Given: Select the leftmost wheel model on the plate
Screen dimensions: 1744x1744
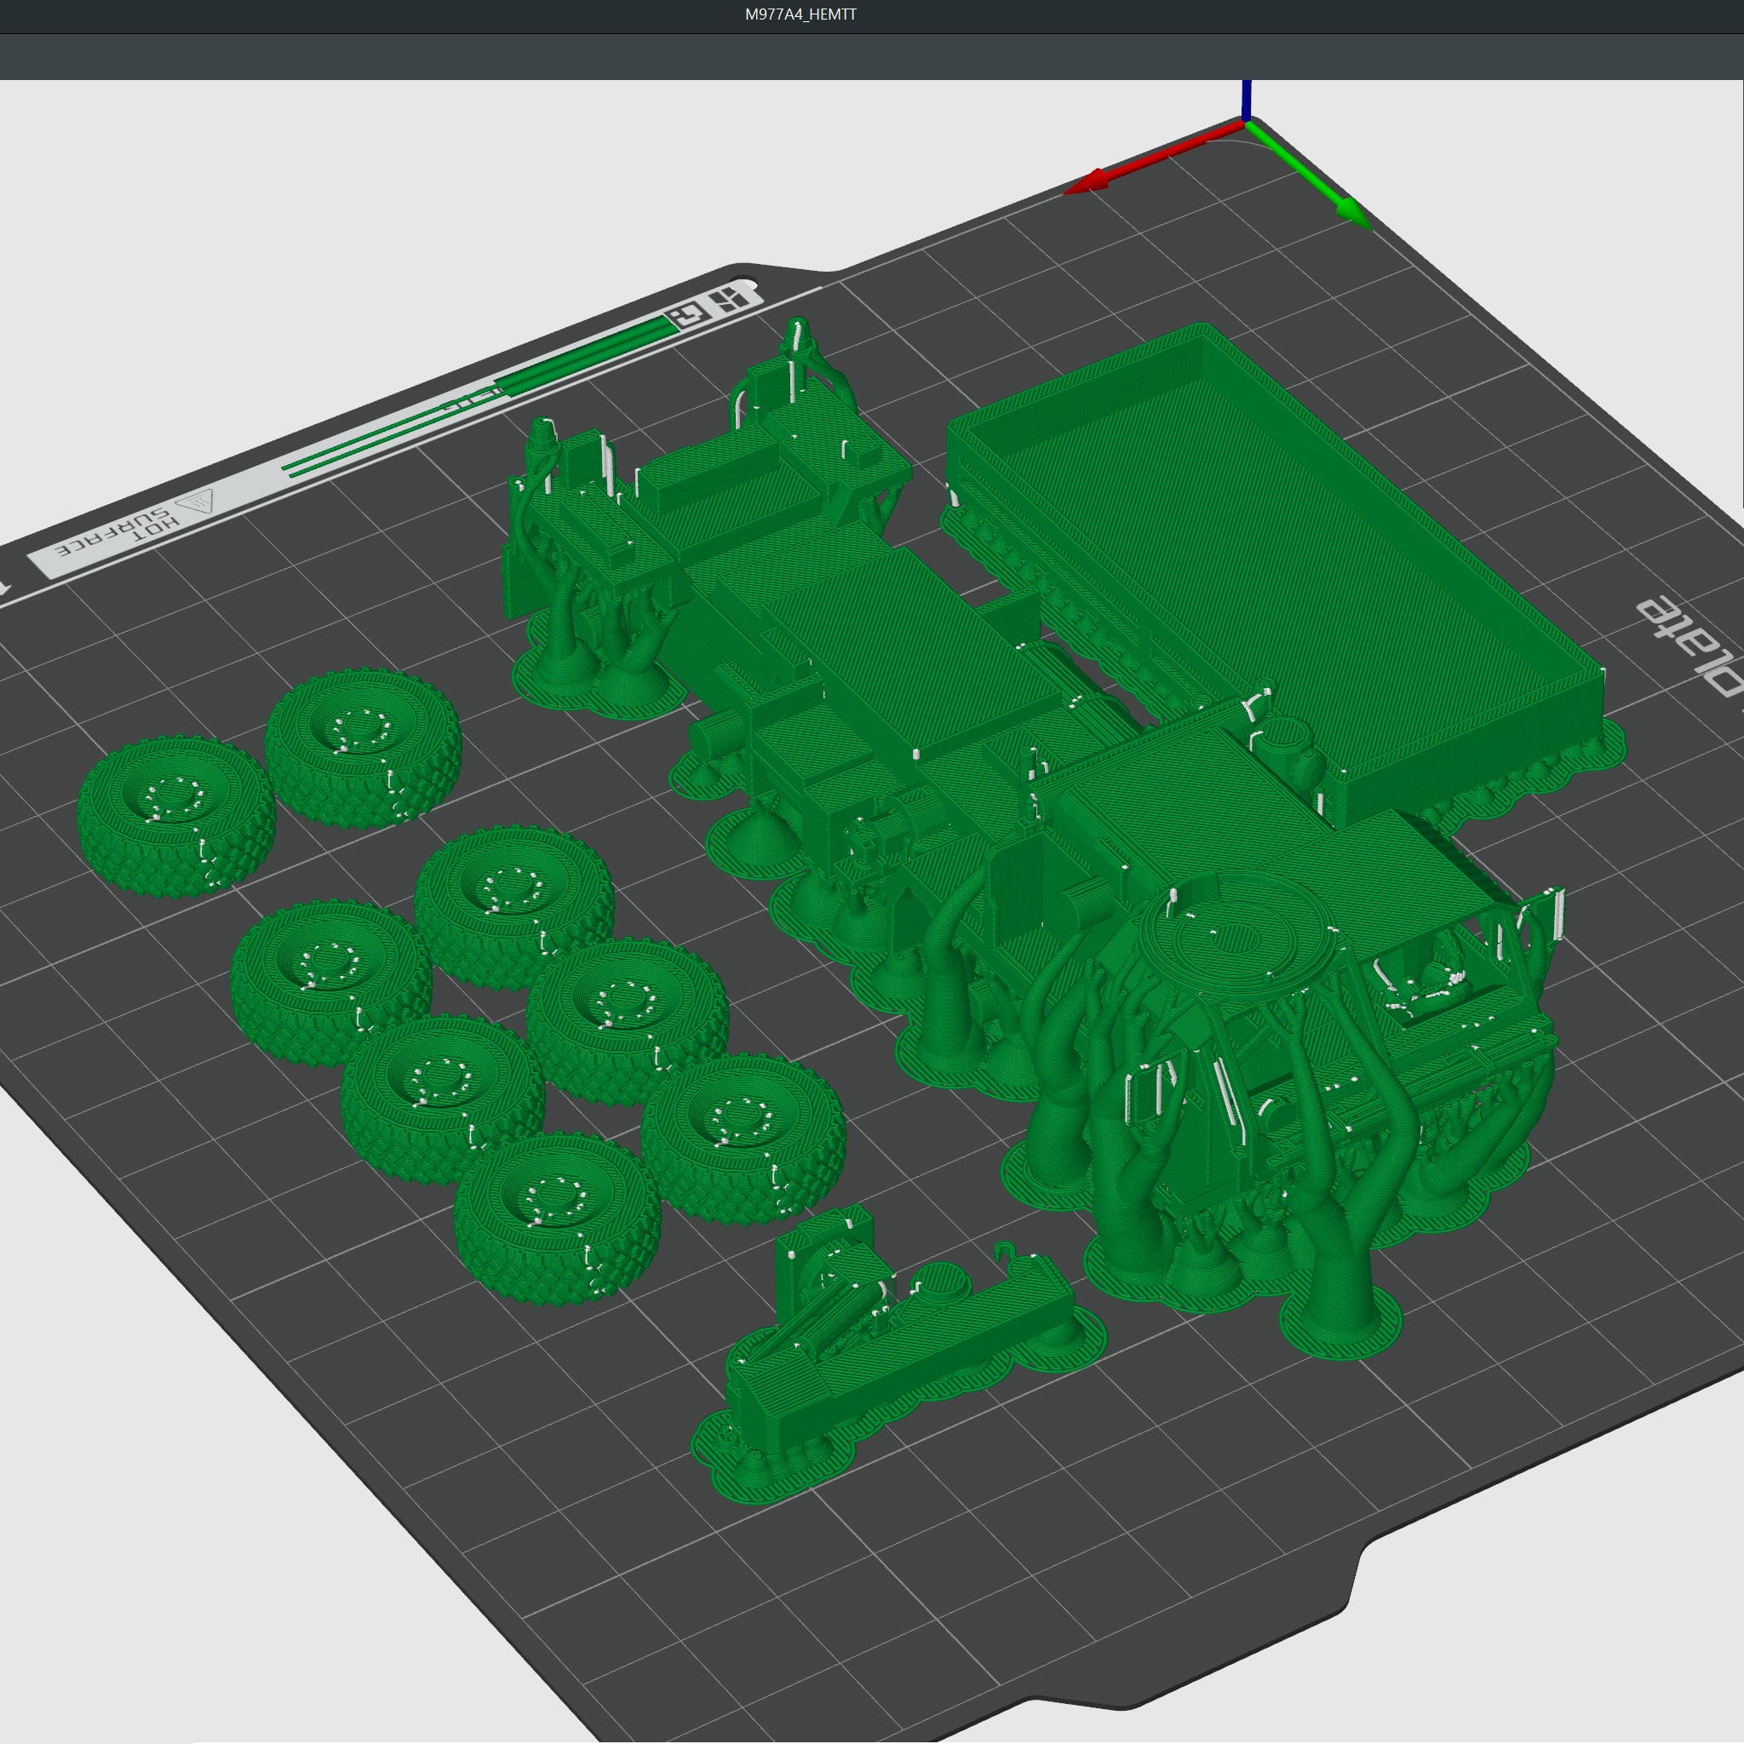Looking at the screenshot, I should [x=176, y=817].
